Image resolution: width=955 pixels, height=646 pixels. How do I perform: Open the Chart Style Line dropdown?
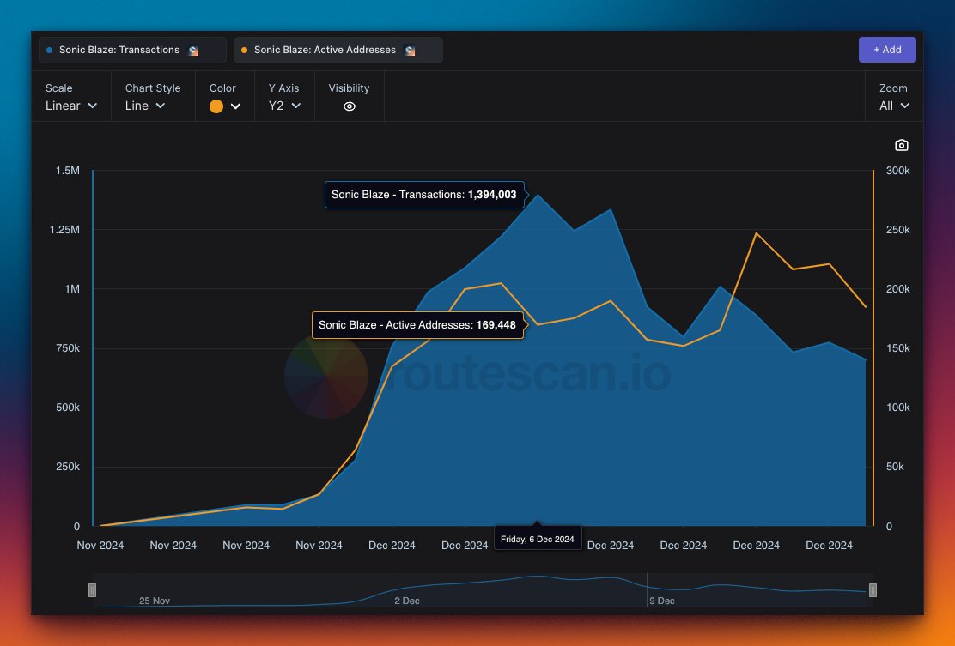coord(145,106)
